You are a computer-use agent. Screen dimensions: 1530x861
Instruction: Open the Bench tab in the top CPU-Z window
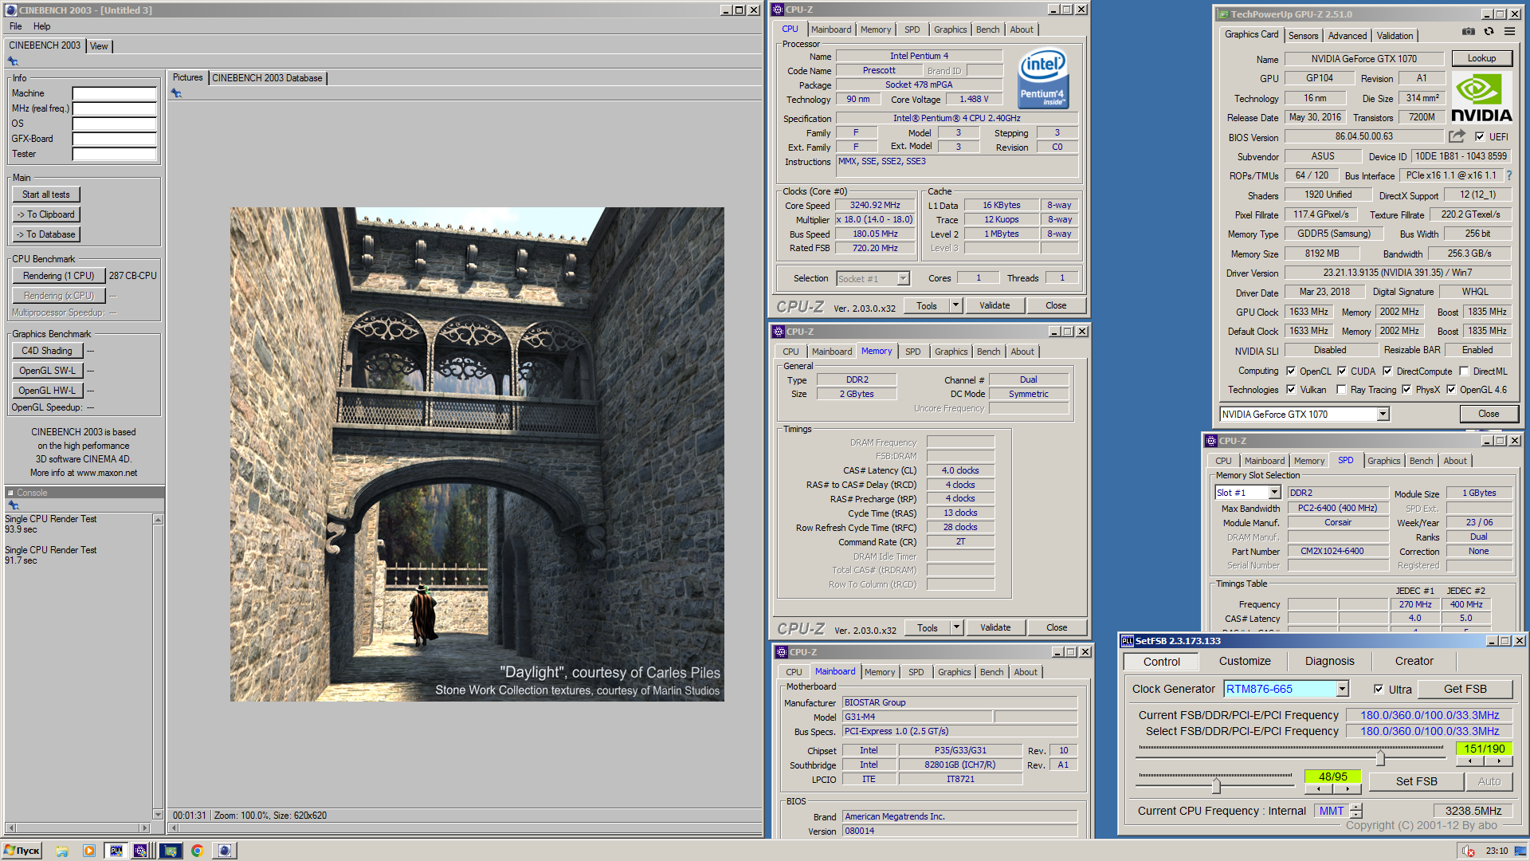click(987, 29)
